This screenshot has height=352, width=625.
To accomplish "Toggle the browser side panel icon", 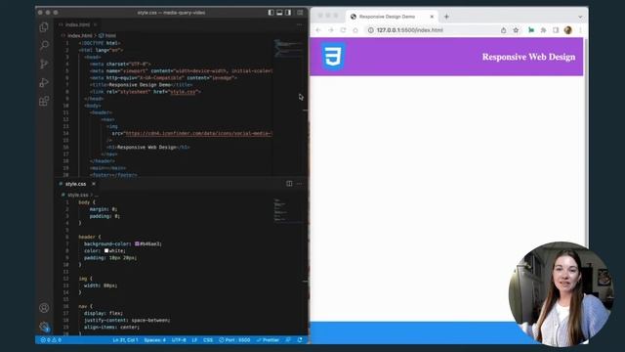I will (x=556, y=30).
